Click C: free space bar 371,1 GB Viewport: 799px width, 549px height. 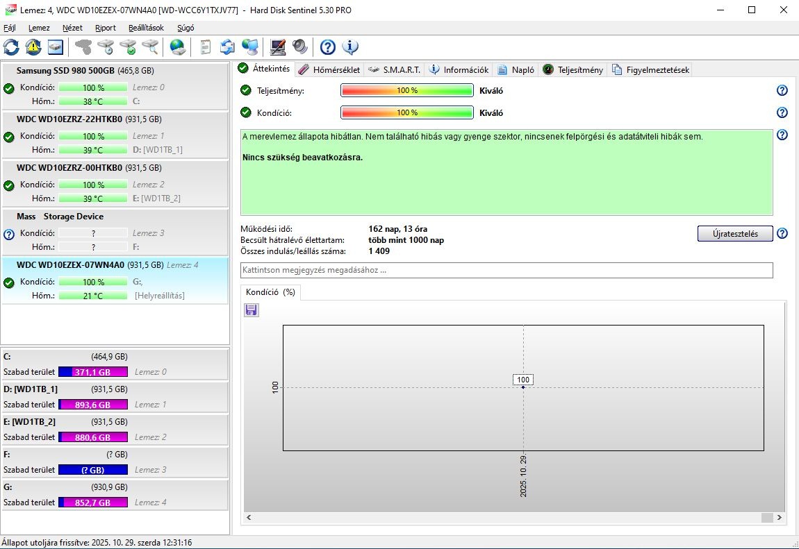(92, 372)
